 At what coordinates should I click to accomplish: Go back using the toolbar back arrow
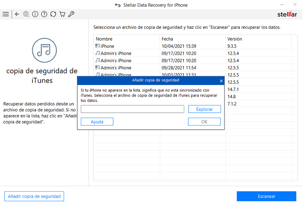point(17,14)
